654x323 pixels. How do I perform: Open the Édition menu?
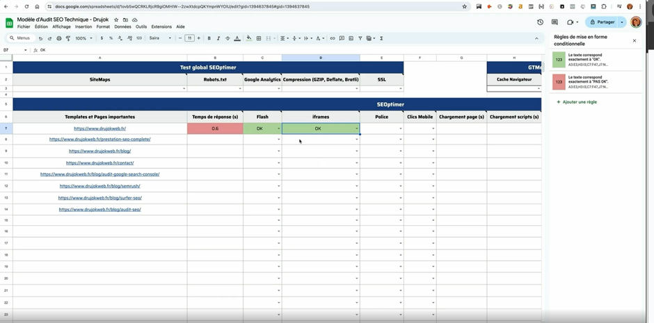click(41, 26)
